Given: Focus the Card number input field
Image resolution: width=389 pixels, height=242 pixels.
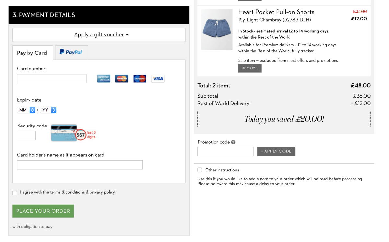Looking at the screenshot, I should 52,79.
